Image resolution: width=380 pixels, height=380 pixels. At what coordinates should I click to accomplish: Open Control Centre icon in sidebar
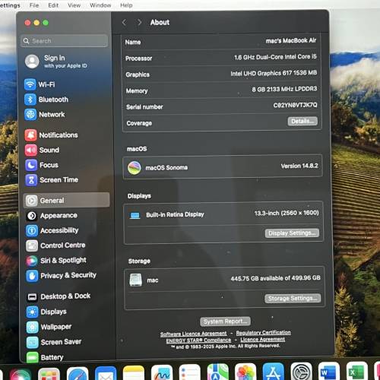(x=32, y=245)
